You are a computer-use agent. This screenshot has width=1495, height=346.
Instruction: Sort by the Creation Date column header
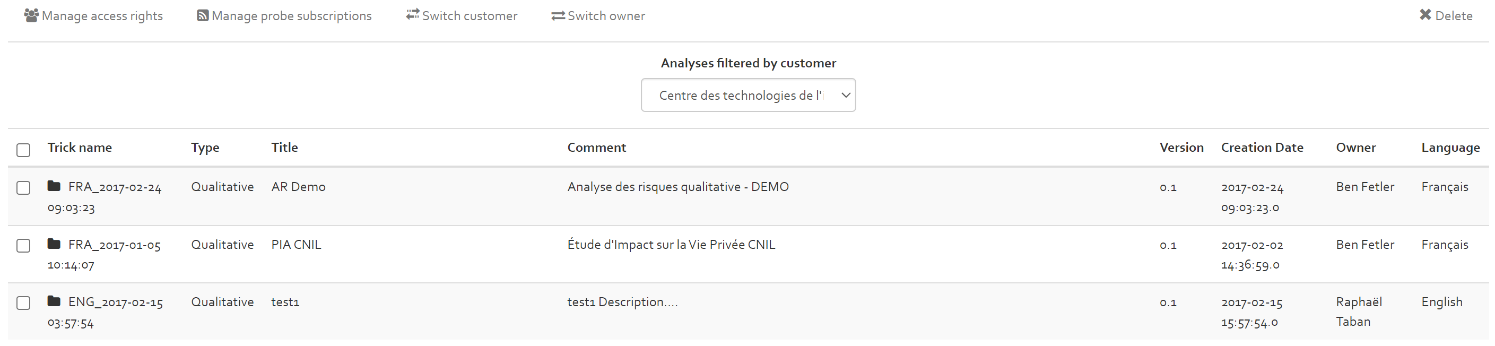pos(1262,148)
